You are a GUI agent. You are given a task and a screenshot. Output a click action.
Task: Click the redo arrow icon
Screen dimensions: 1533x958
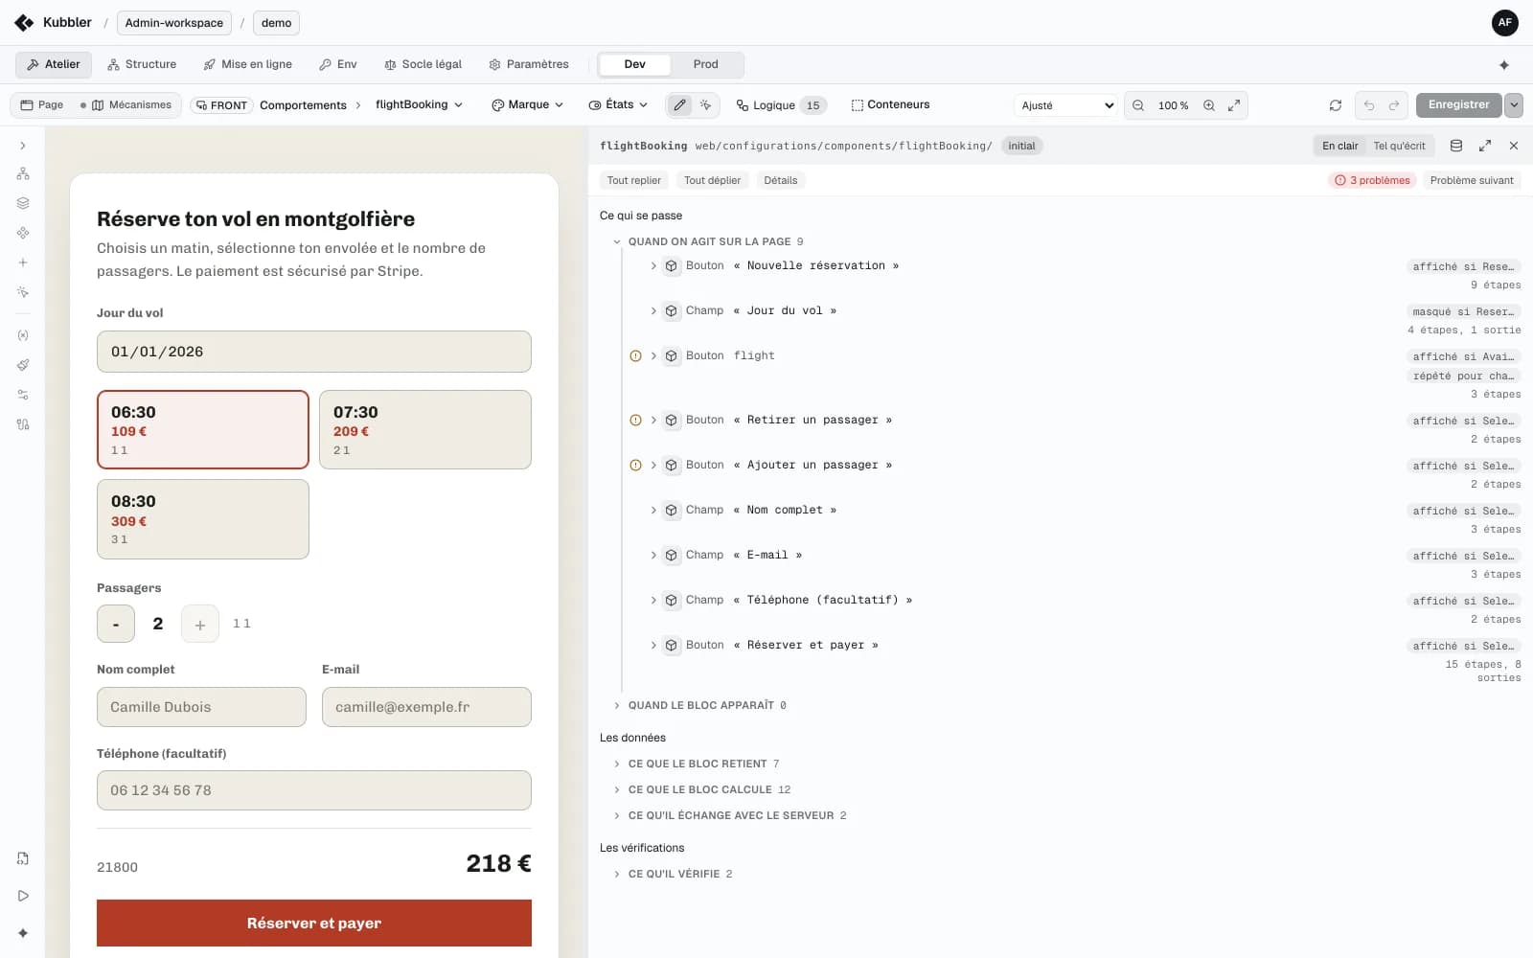(1394, 105)
